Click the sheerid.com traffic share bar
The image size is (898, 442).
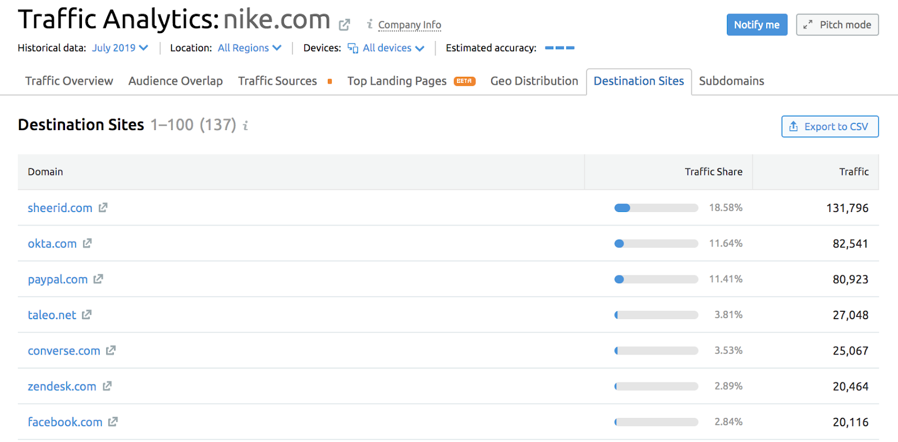pyautogui.click(x=656, y=208)
